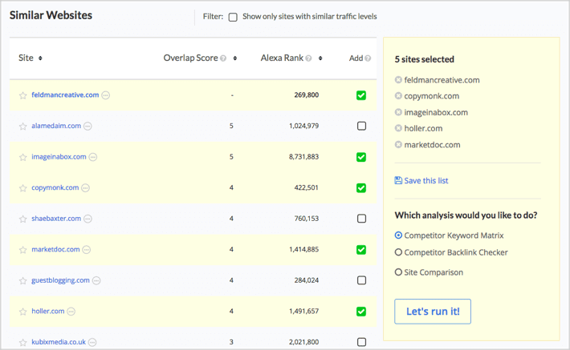570x350 pixels.
Task: Click Alexa Rank value 1,024,979
Action: click(304, 126)
